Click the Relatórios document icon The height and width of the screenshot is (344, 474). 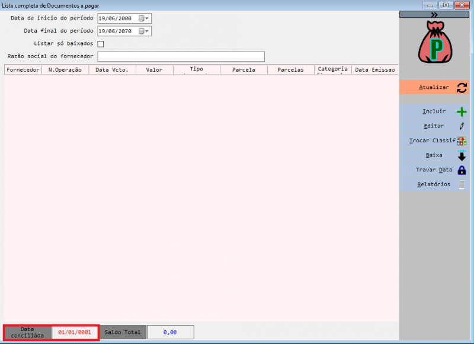462,184
